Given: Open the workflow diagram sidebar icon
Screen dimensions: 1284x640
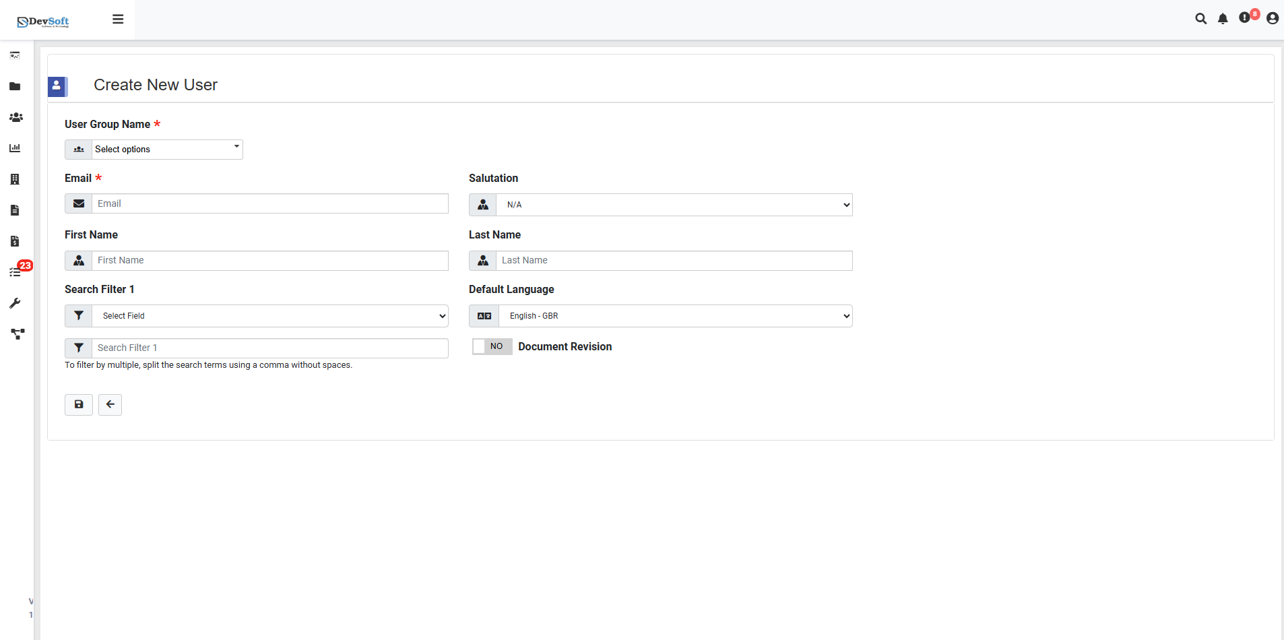Looking at the screenshot, I should click(x=18, y=333).
